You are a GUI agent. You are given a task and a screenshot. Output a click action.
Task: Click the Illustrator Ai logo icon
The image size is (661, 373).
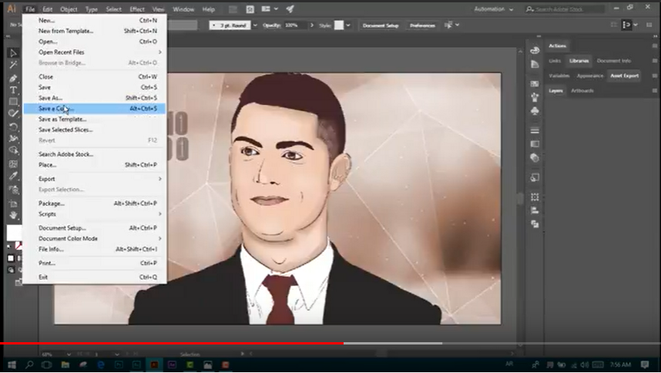[12, 8]
